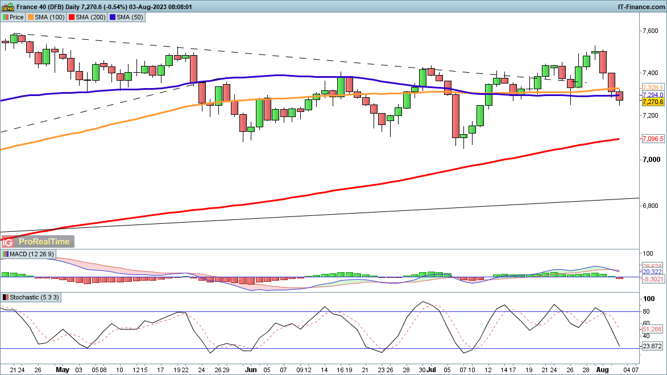Open the MACD (12 26 9) indicator label
This screenshot has width=667, height=375.
tap(28, 254)
